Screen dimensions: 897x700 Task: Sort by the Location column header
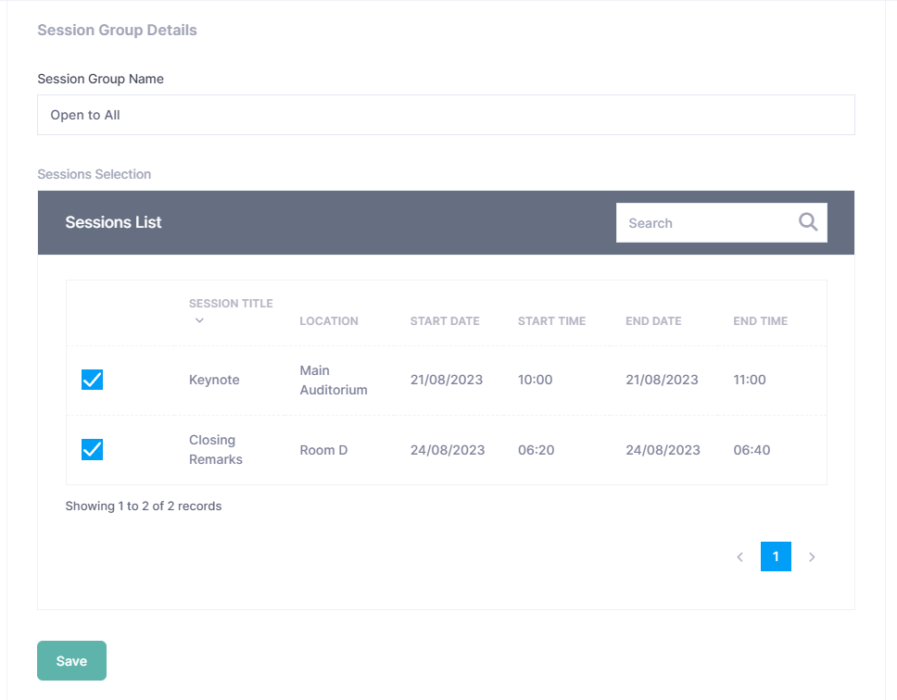pos(329,321)
